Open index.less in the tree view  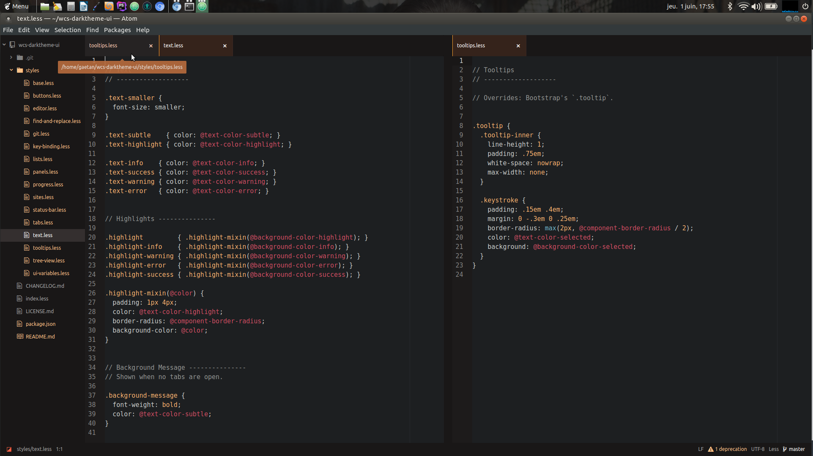pos(37,299)
